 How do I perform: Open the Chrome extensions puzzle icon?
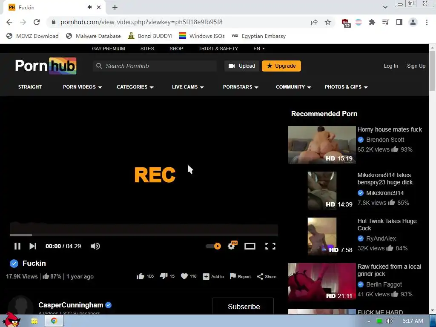coord(372,22)
